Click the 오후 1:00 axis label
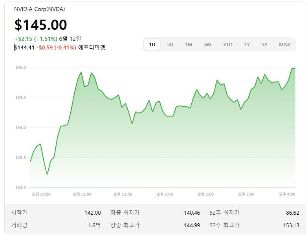Screen dimensions: 308x241 click(165, 194)
